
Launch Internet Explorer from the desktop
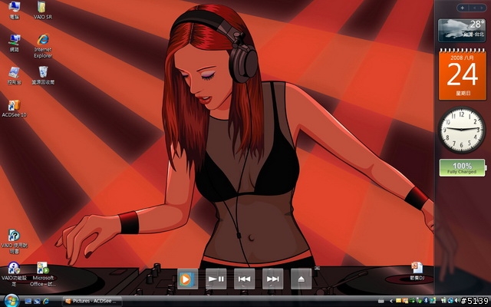(43, 46)
